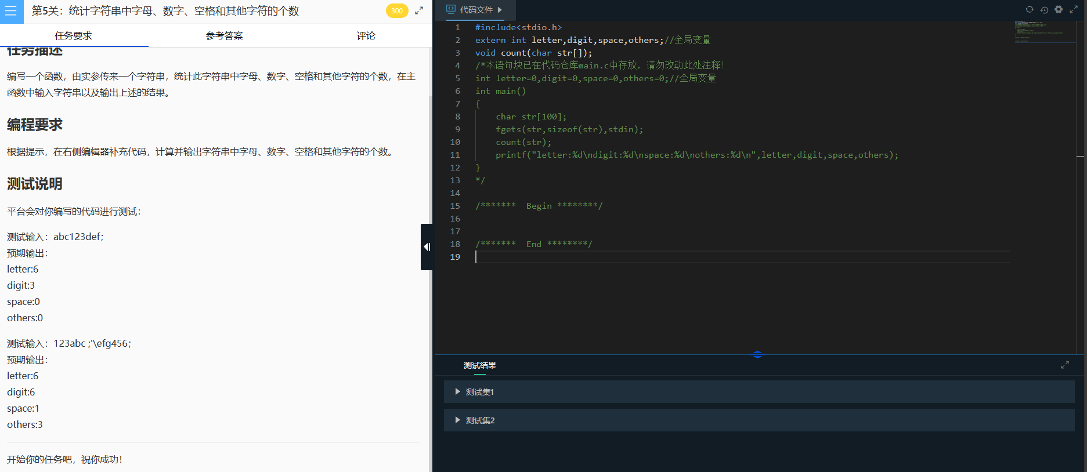Collapse the left task panel with arrow handle

pos(427,247)
